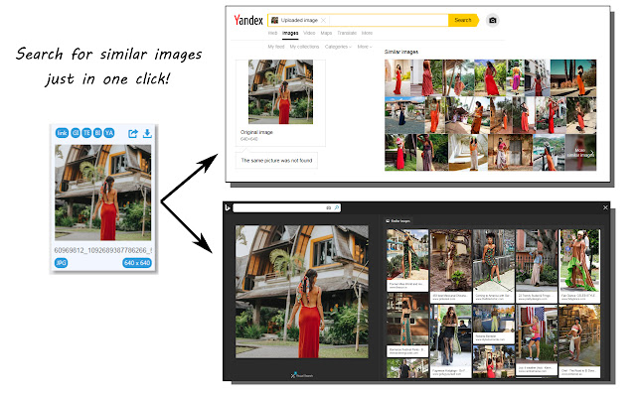Click the Original image thumbnail in Yandex
Screen dimensions: 636x397
(280, 92)
